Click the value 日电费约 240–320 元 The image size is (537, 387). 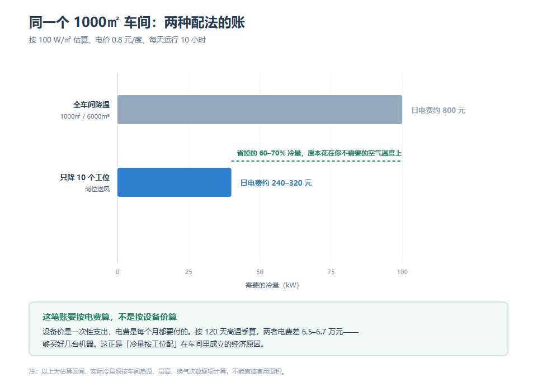coord(276,183)
